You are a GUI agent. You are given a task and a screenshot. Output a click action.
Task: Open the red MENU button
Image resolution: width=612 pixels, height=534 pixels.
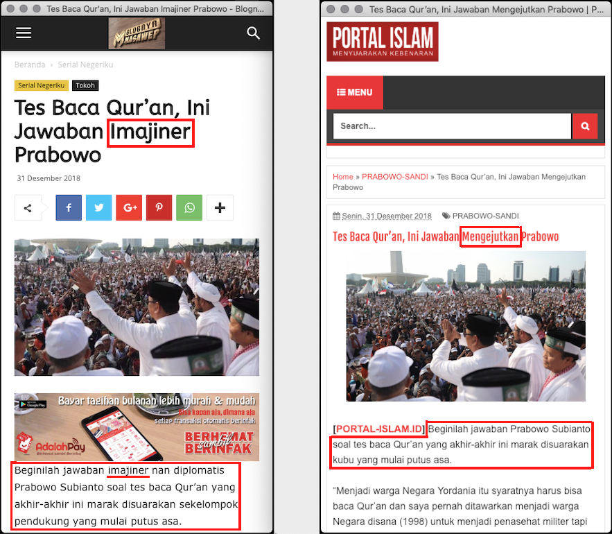(x=355, y=92)
